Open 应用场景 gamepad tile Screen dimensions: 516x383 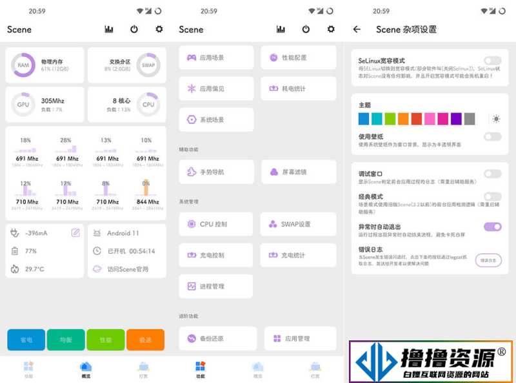216,57
